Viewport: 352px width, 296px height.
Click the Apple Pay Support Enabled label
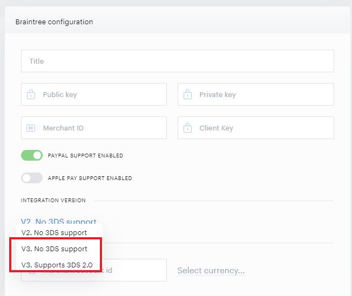pos(90,178)
